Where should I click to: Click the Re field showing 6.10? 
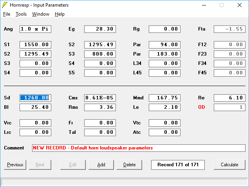[229, 98]
